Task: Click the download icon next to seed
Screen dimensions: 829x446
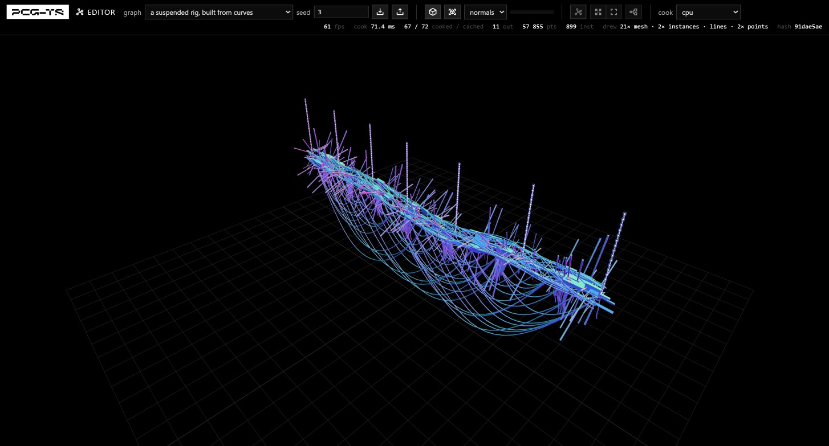Action: click(x=380, y=12)
